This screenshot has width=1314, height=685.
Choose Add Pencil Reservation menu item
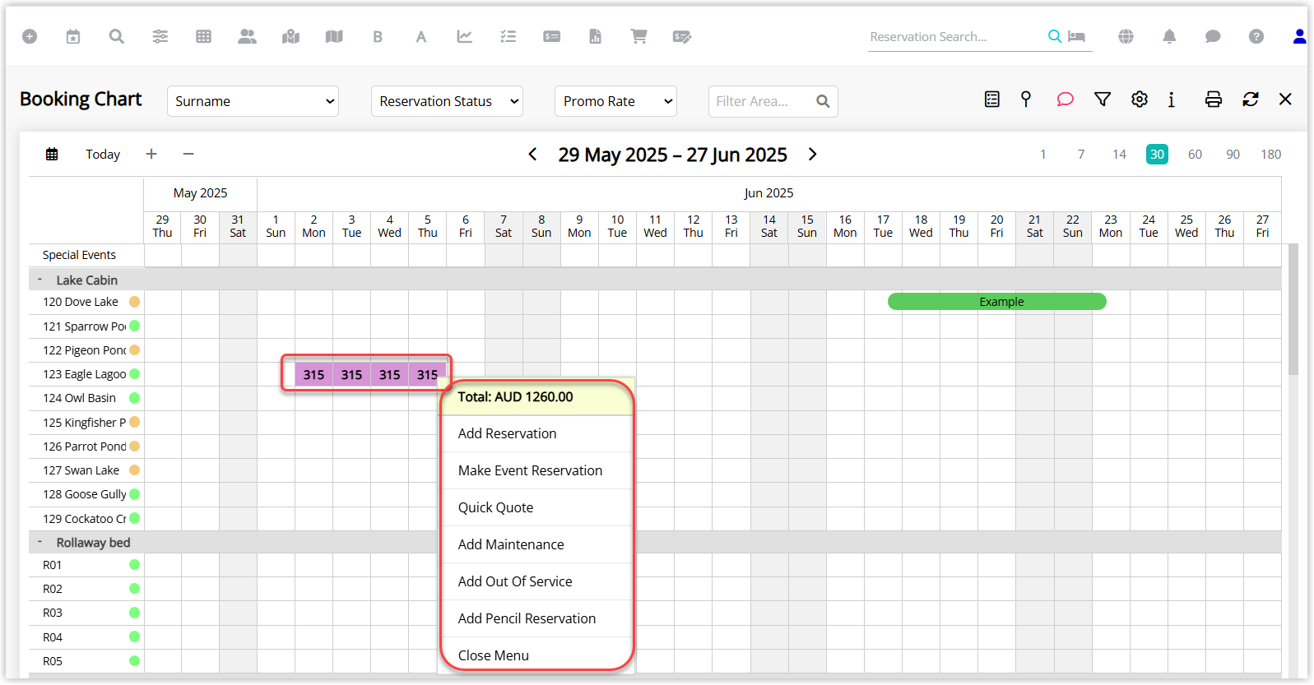tap(537, 618)
